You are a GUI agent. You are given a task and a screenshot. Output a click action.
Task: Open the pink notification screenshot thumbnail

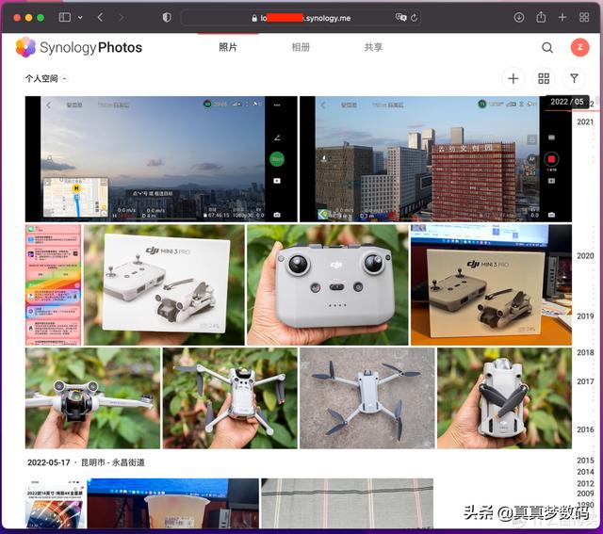coord(53,285)
